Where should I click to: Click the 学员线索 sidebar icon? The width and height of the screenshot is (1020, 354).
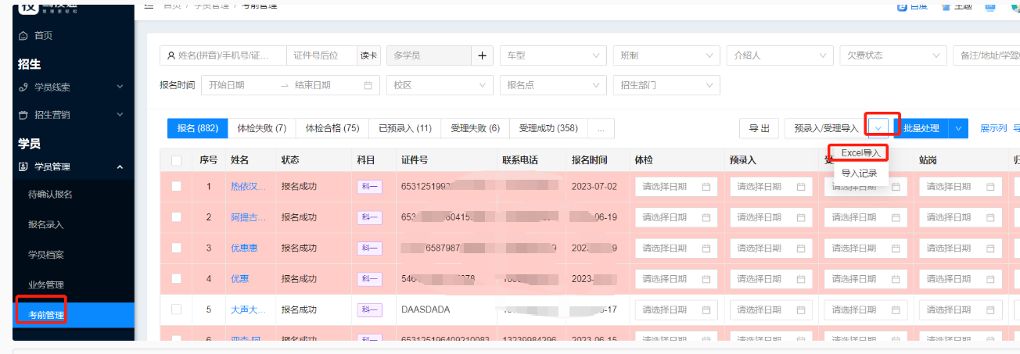coord(23,87)
